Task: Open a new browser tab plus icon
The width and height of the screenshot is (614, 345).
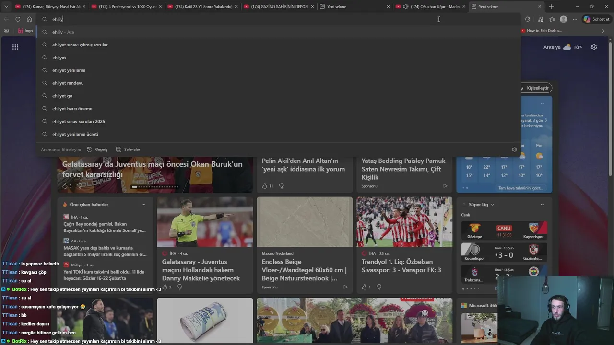Action: 551,6
